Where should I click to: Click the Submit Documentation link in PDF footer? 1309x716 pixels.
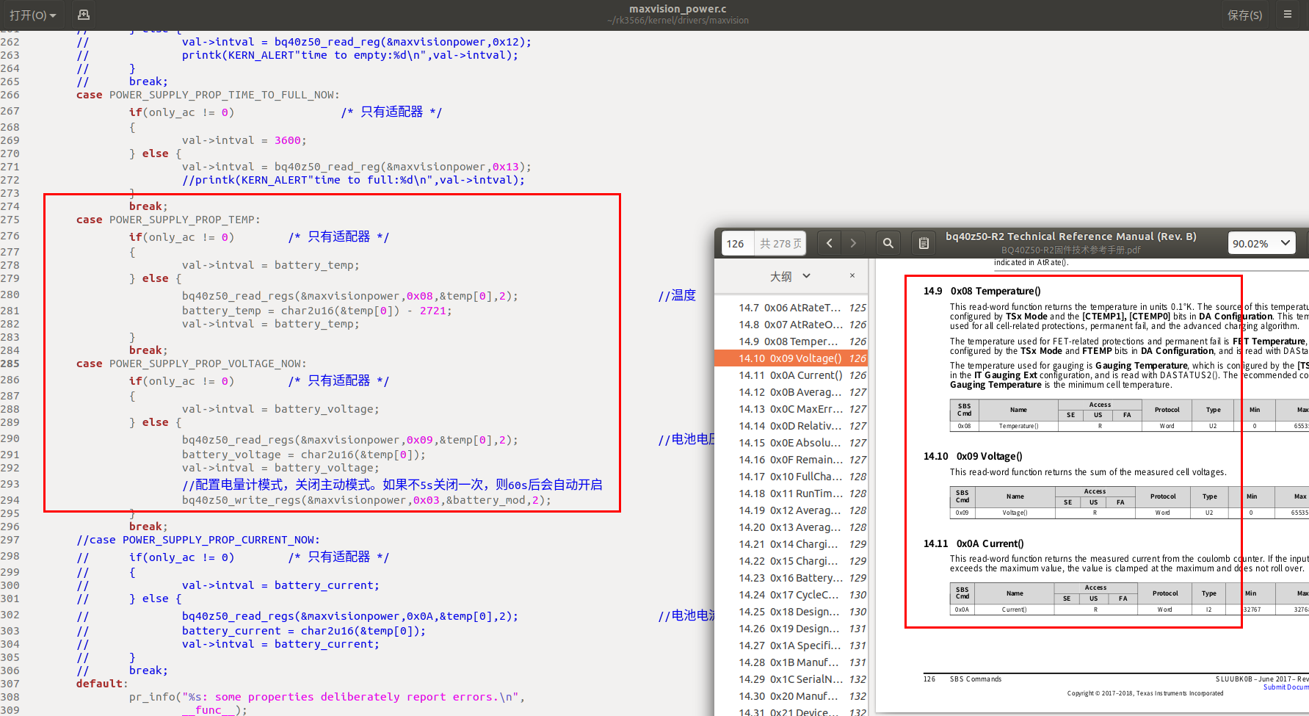tap(1285, 687)
